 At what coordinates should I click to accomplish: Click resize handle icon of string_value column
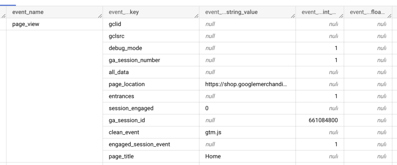[293, 16]
